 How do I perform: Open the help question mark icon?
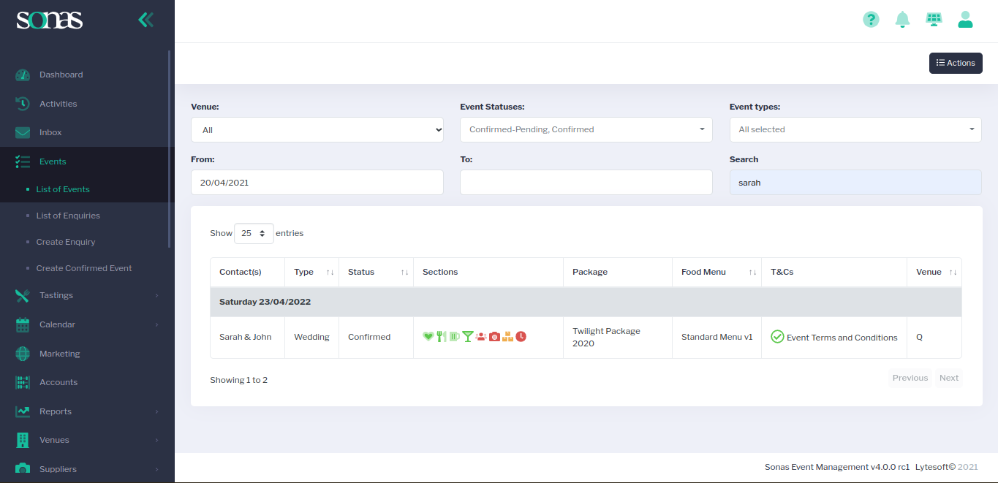[871, 20]
